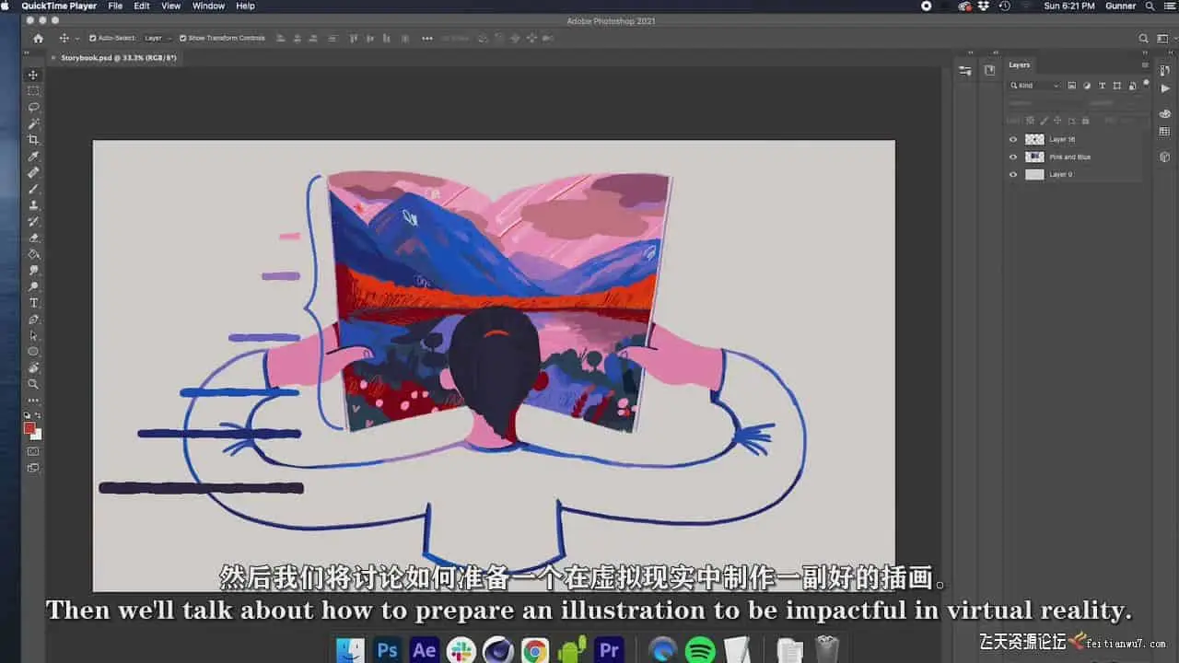This screenshot has width=1179, height=663.
Task: Open the Actions play-button panel icon
Action: click(x=1164, y=88)
